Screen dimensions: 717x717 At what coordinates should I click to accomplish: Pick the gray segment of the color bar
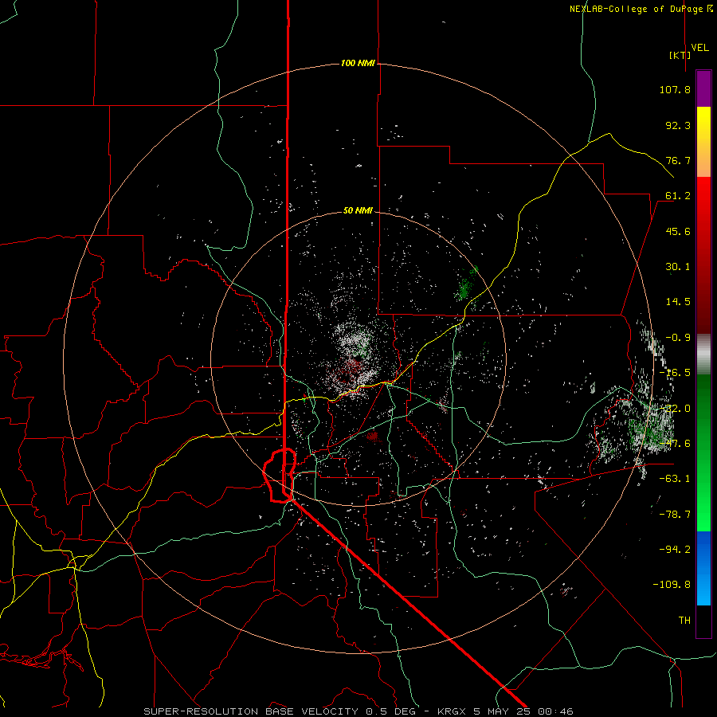pyautogui.click(x=703, y=355)
